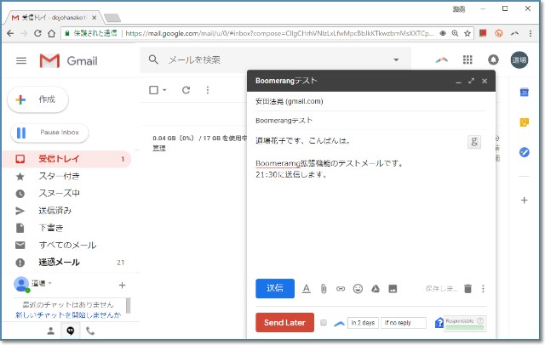
Task: Click the insert link icon
Action: click(341, 289)
